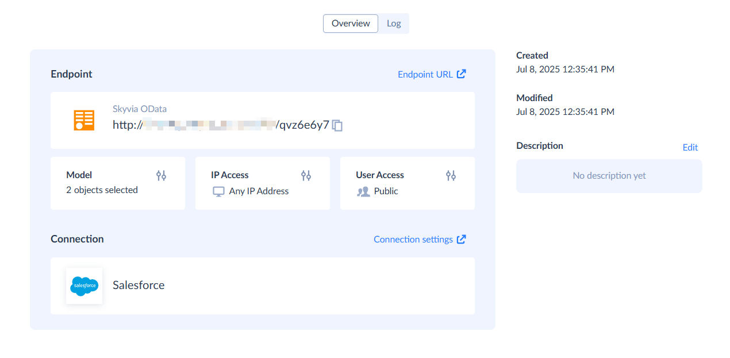Viewport: 730px width, 358px height.
Task: Open Model settings via the sliders icon
Action: [162, 175]
